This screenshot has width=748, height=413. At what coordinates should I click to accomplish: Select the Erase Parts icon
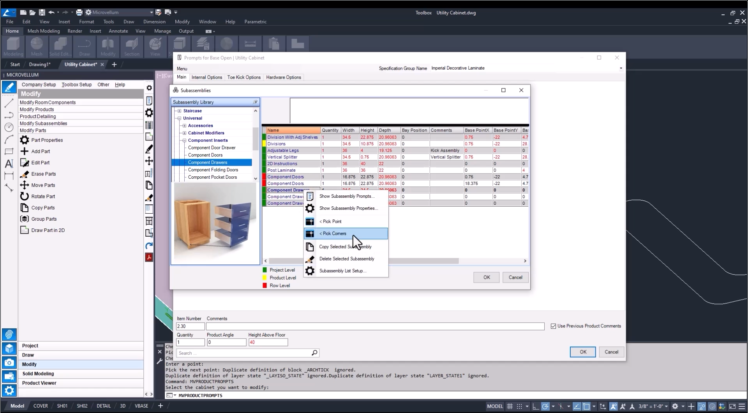click(x=25, y=174)
